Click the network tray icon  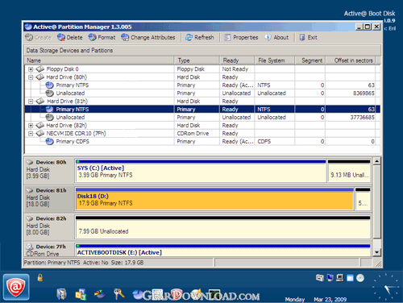[340, 278]
